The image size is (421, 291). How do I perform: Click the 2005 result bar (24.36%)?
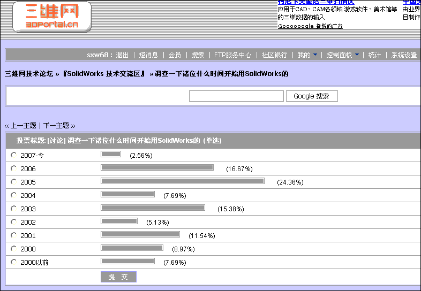(183, 181)
